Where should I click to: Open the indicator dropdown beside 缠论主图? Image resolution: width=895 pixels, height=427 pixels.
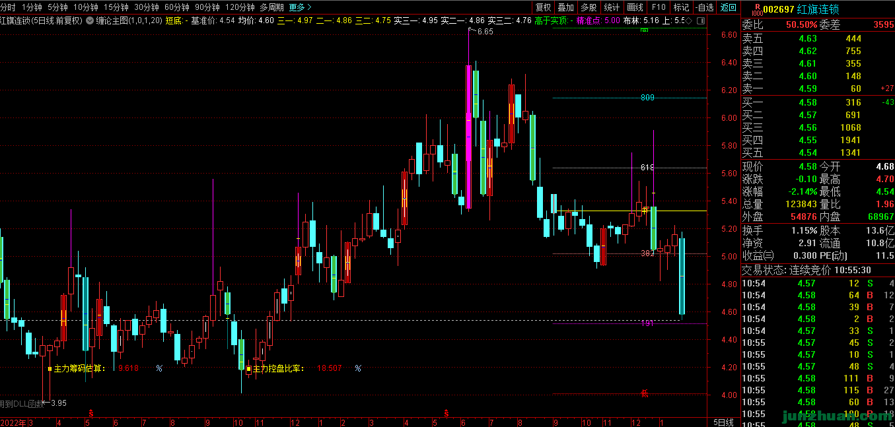coord(90,20)
